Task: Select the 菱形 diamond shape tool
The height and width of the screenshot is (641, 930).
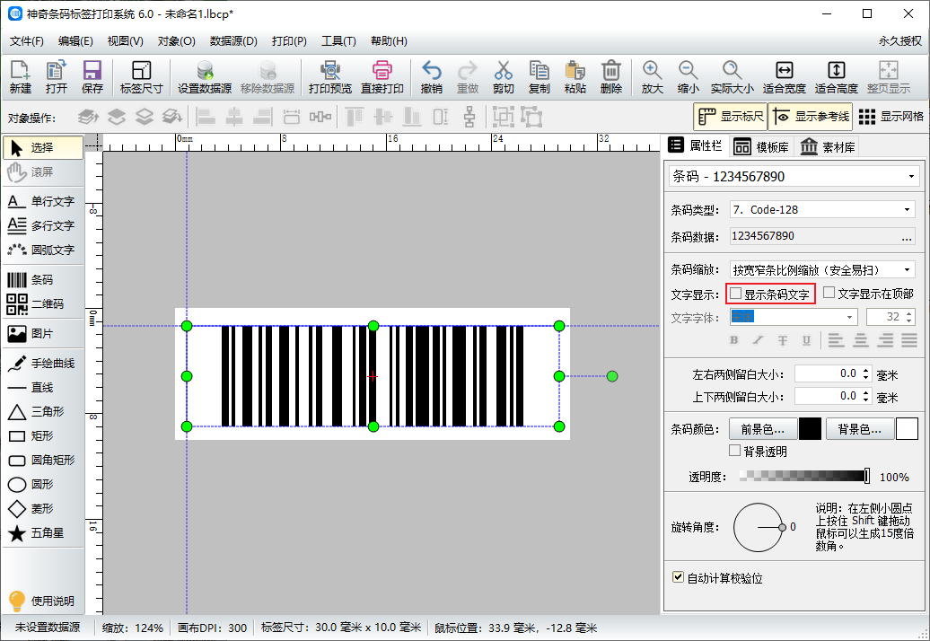Action: point(42,509)
